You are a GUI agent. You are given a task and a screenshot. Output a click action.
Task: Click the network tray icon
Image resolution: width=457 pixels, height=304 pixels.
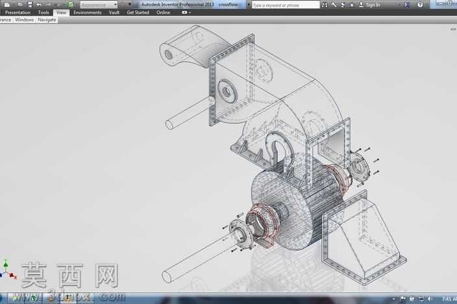click(421, 298)
